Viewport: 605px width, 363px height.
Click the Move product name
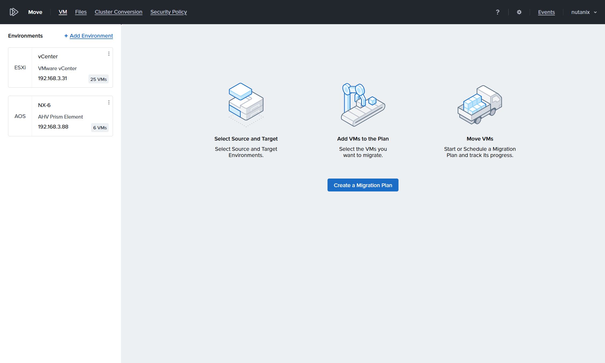pyautogui.click(x=35, y=12)
